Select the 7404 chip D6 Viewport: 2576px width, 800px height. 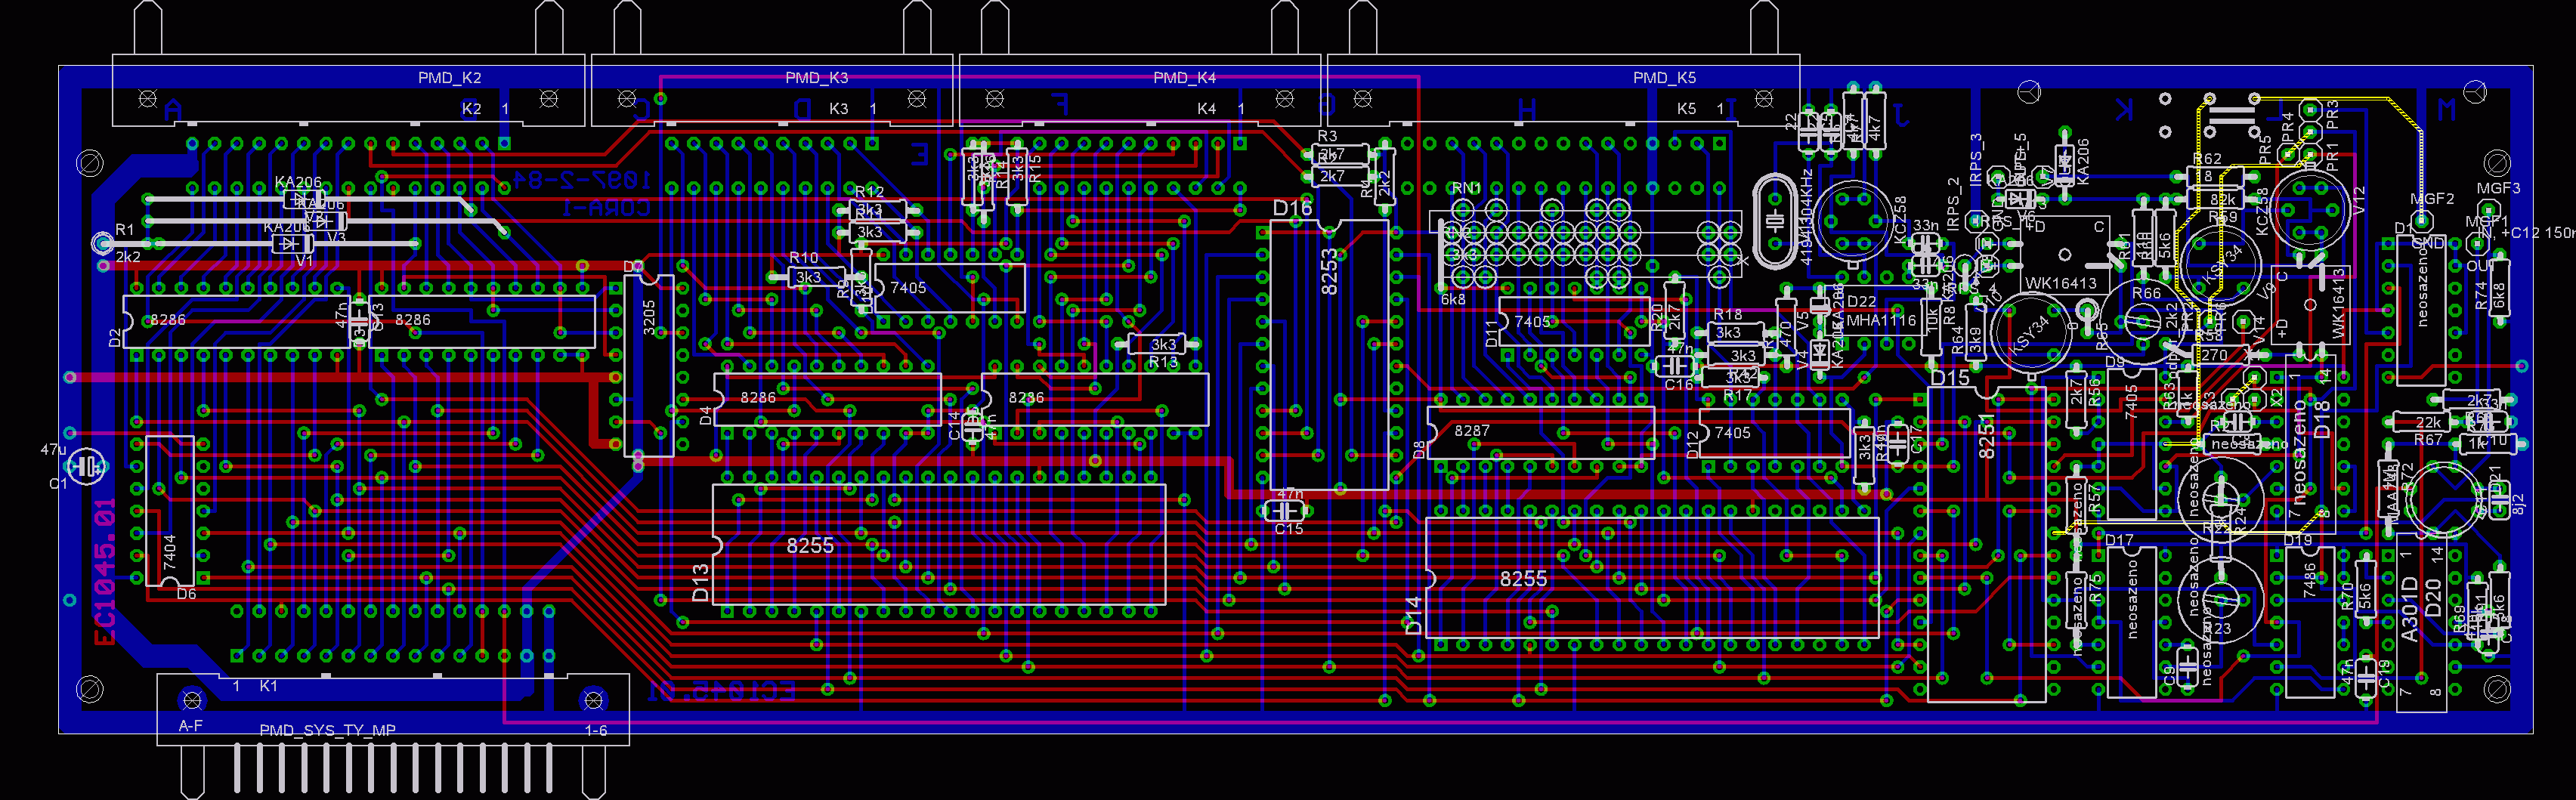tap(169, 510)
